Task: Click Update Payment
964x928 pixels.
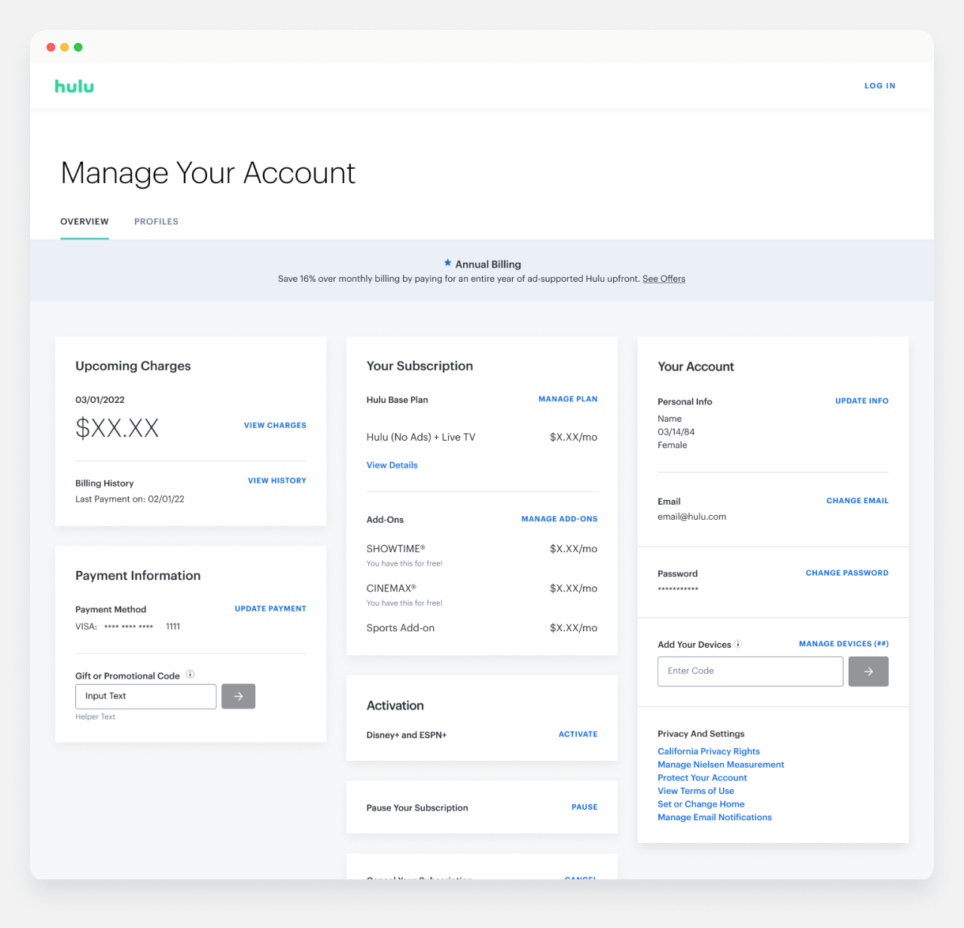Action: (x=270, y=609)
